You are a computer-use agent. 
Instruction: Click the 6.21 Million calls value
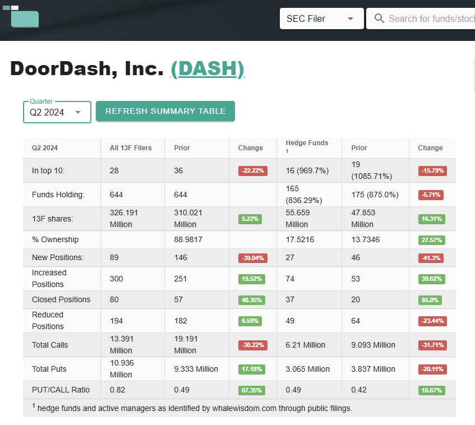point(305,345)
